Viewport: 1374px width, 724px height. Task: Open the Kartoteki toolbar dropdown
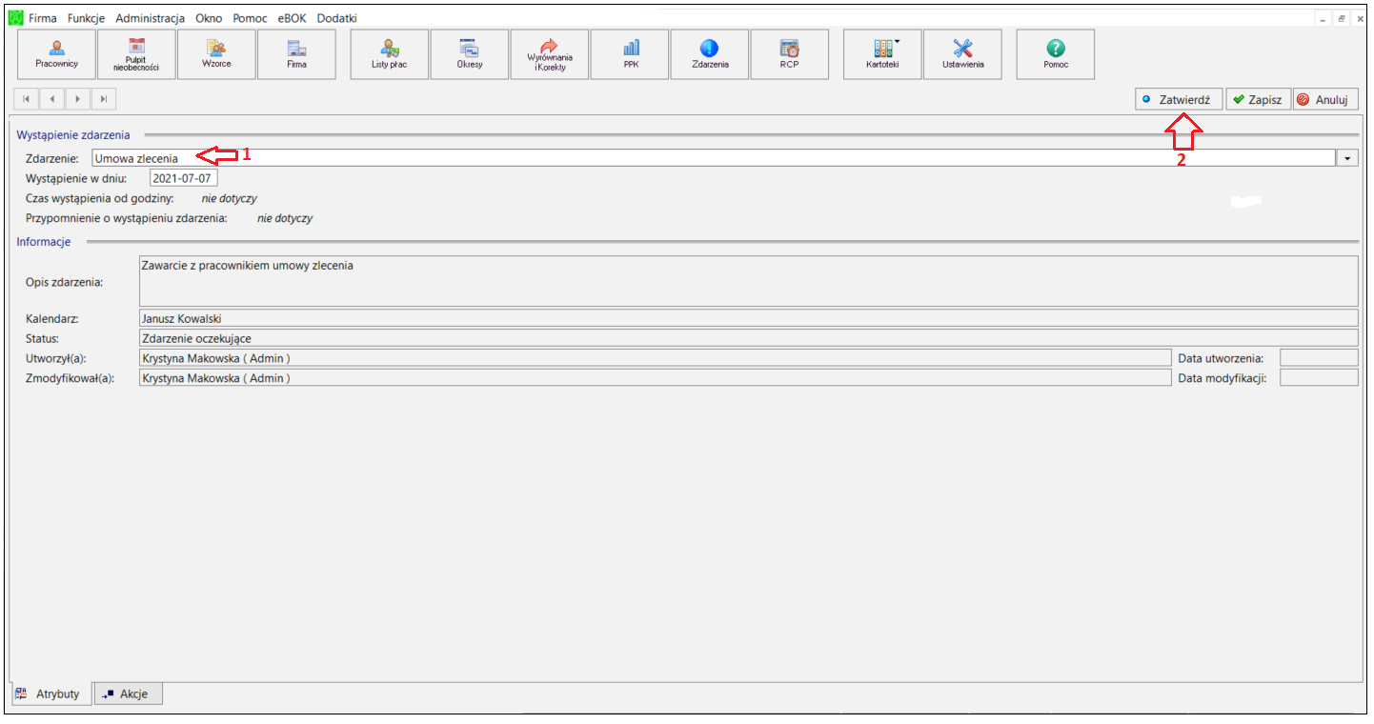pyautogui.click(x=882, y=54)
